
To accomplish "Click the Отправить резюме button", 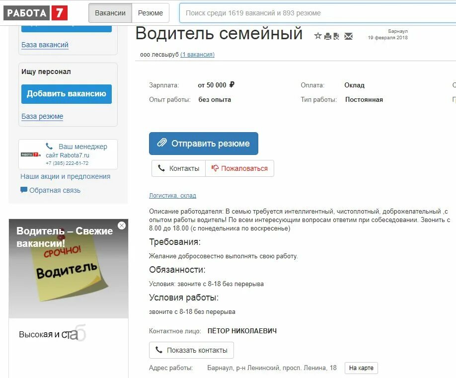I will [204, 144].
